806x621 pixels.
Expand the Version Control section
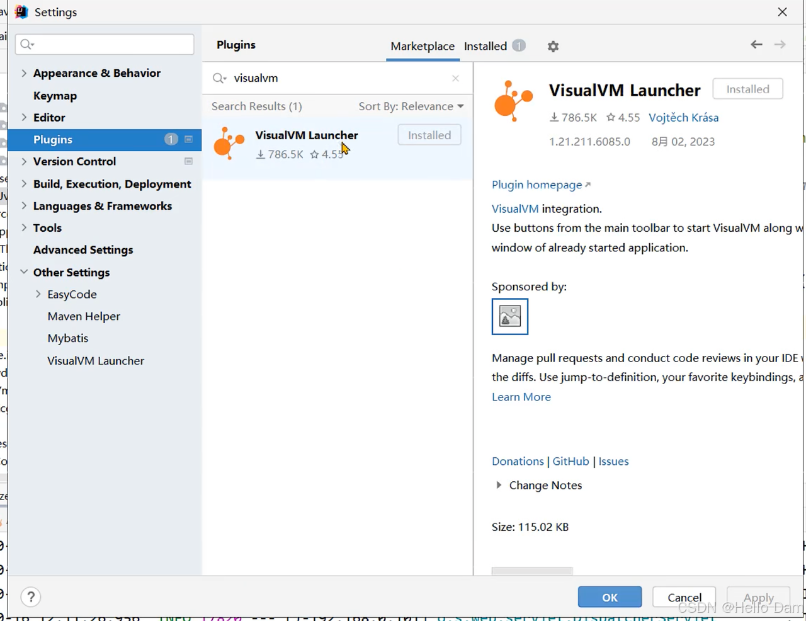(x=24, y=161)
